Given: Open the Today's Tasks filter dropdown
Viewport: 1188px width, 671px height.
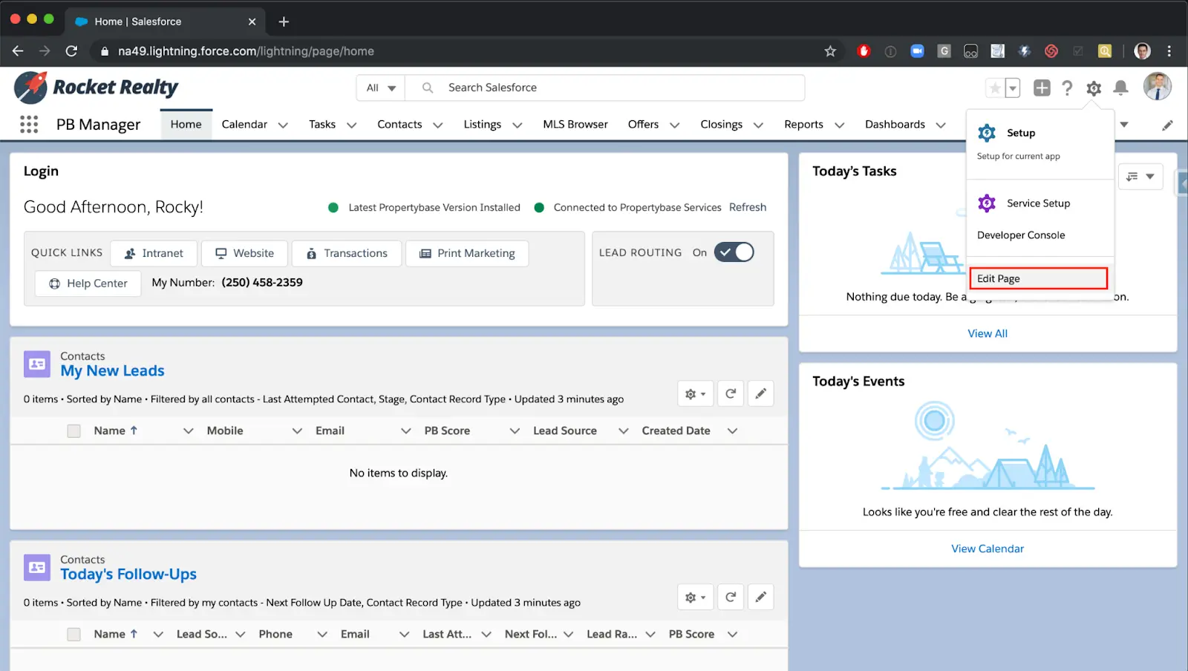Looking at the screenshot, I should [x=1140, y=177].
